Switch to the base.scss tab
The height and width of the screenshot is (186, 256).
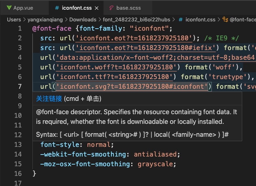tap(128, 8)
